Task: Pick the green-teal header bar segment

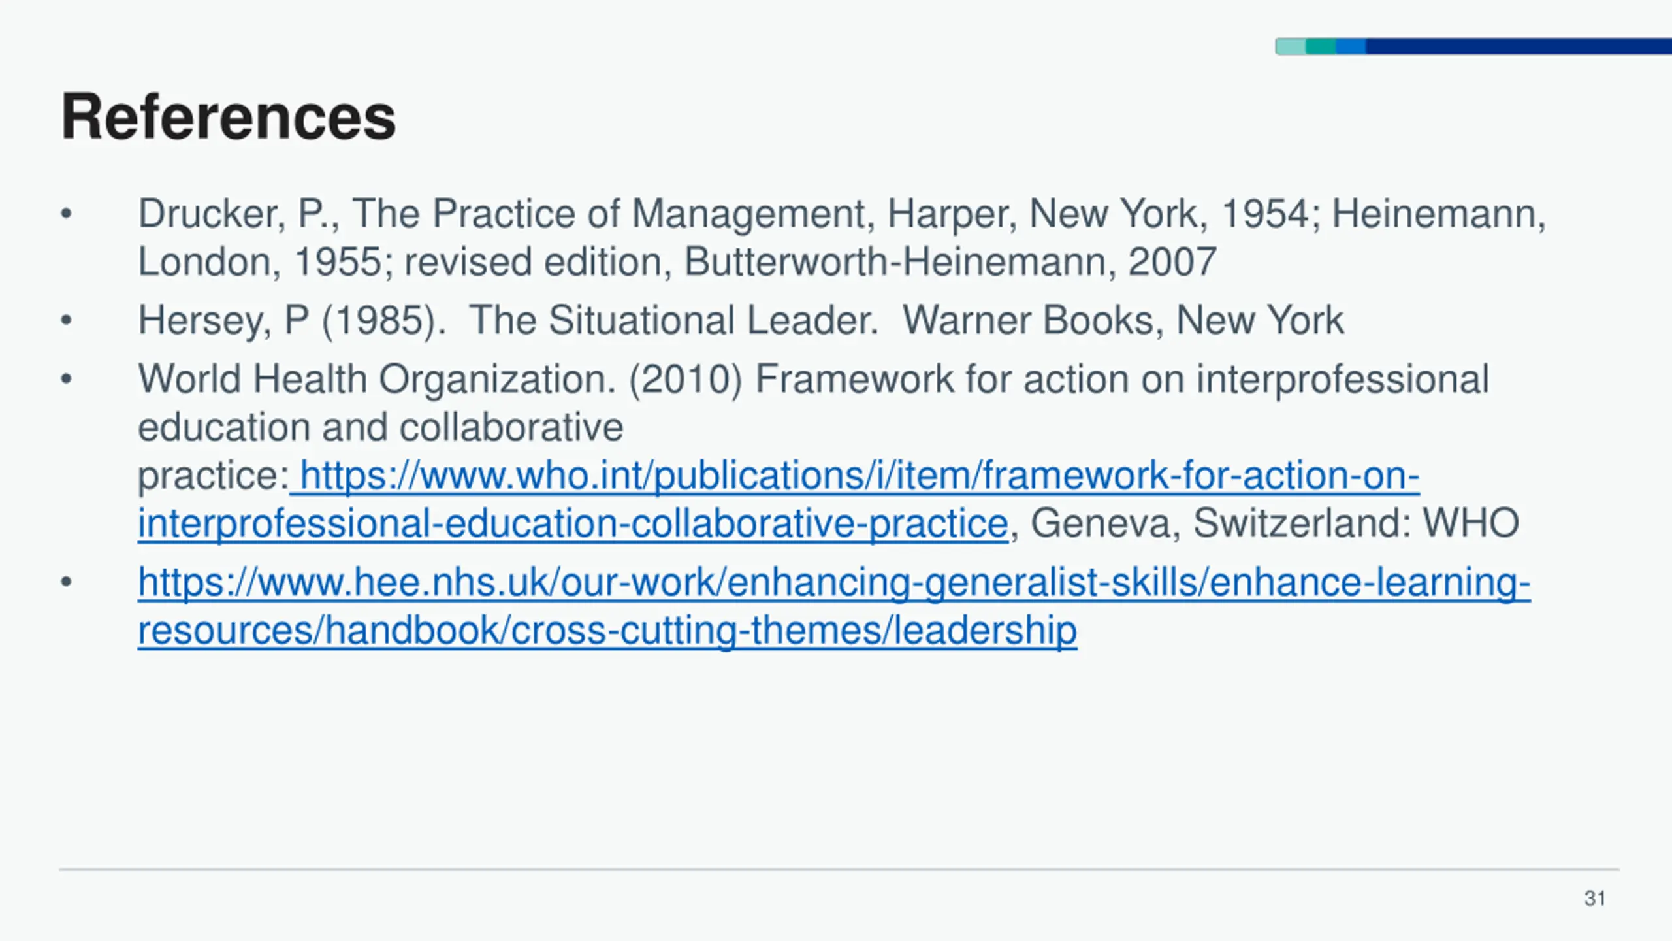Action: (x=1321, y=46)
